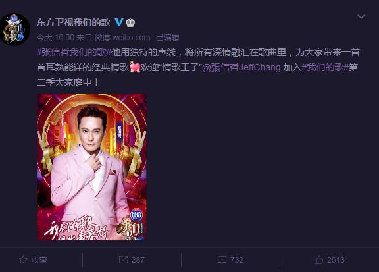Click the blue verified V badge
This screenshot has height=272, width=379.
[118, 22]
